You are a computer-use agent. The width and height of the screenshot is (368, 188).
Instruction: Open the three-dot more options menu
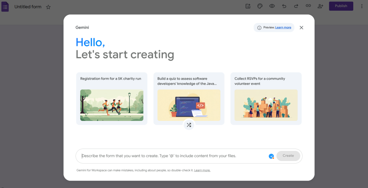click(362, 6)
